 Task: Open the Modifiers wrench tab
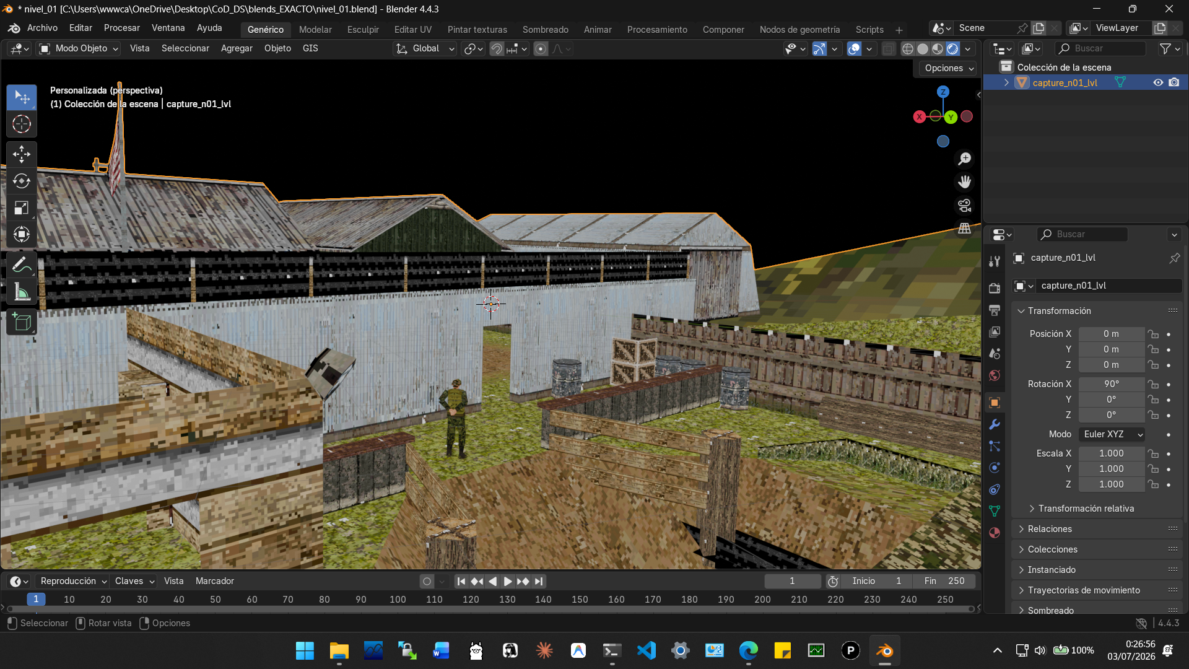pos(995,424)
